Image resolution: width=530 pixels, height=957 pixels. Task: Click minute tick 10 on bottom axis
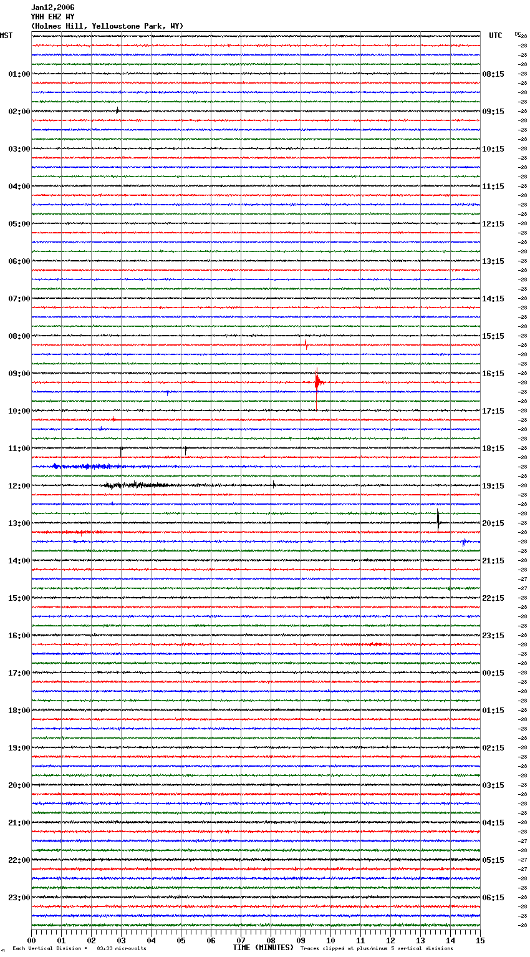330,940
